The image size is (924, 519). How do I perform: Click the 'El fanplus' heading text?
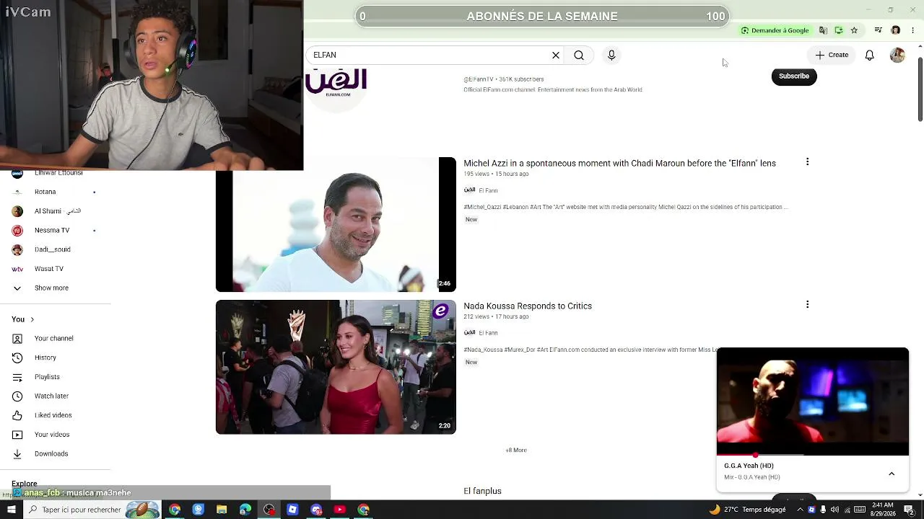click(482, 492)
